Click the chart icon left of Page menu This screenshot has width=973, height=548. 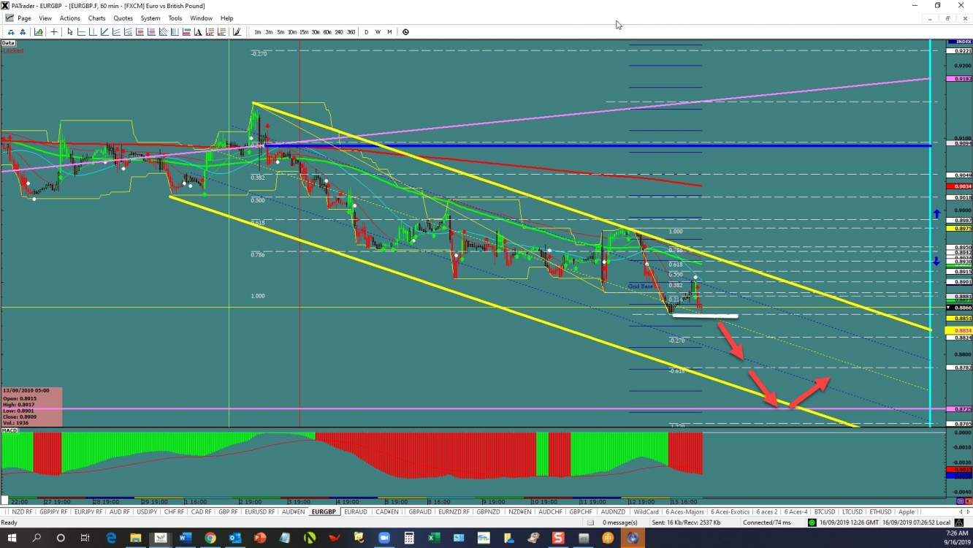pyautogui.click(x=9, y=18)
